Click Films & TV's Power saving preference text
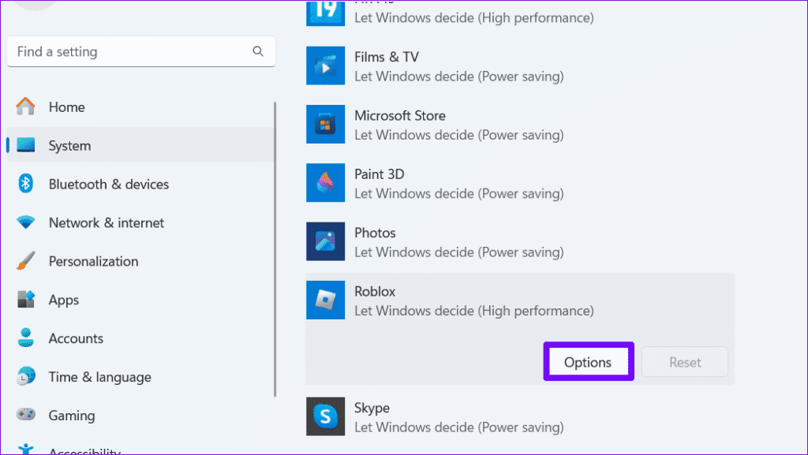Viewport: 808px width, 455px height. pyautogui.click(x=459, y=76)
